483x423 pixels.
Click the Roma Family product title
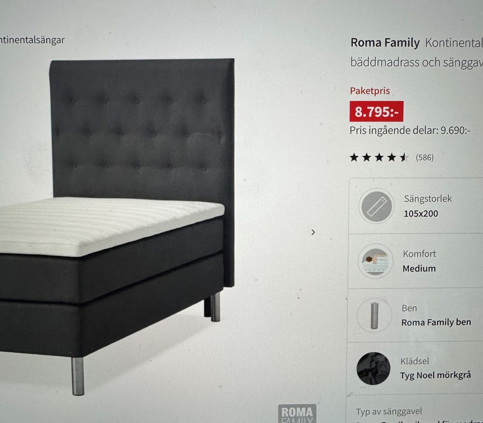click(385, 42)
